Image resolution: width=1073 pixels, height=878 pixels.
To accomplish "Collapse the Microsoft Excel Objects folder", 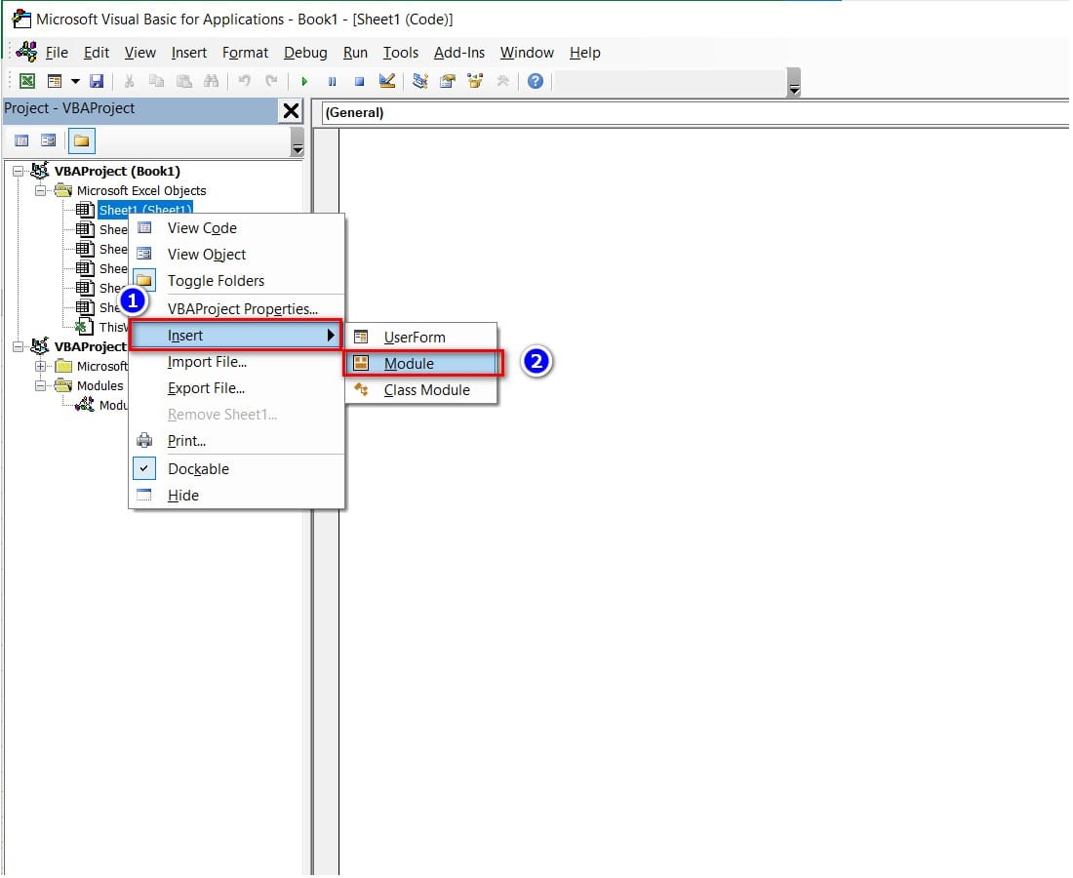I will (40, 191).
